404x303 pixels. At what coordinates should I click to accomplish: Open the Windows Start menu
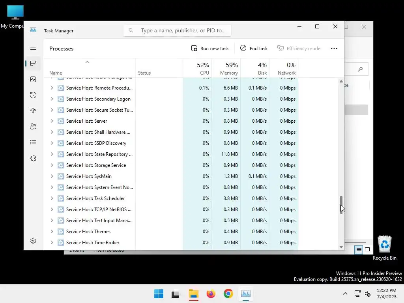[x=159, y=294]
